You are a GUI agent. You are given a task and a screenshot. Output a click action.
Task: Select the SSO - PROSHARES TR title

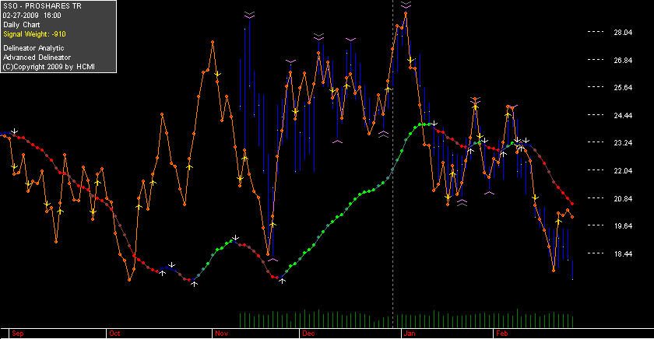[x=42, y=6]
